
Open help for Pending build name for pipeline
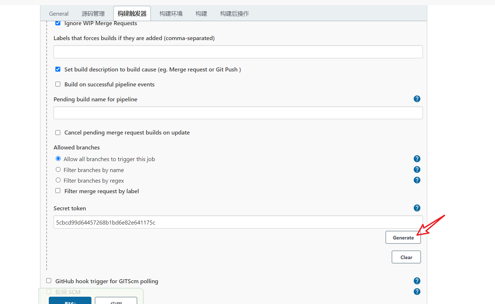point(417,99)
